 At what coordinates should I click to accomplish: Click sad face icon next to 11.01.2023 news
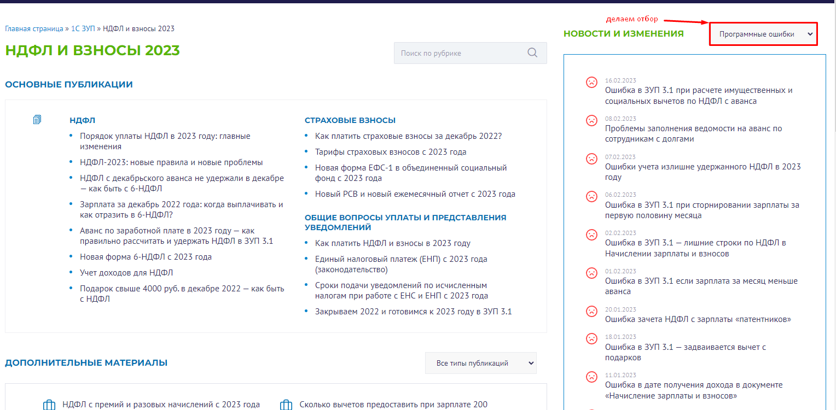tap(591, 377)
